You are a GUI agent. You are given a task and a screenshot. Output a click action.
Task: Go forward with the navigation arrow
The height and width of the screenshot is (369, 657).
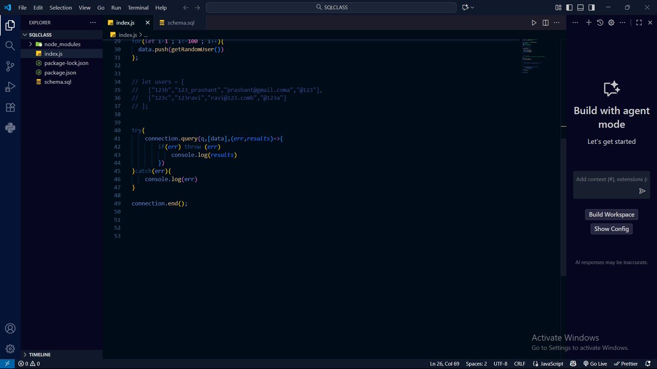coord(197,8)
